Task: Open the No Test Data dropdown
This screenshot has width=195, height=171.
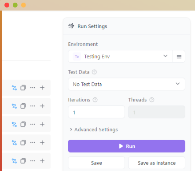Action: [126, 84]
